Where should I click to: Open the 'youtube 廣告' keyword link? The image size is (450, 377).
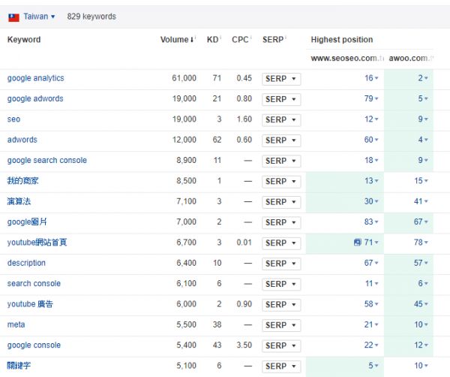(30, 304)
